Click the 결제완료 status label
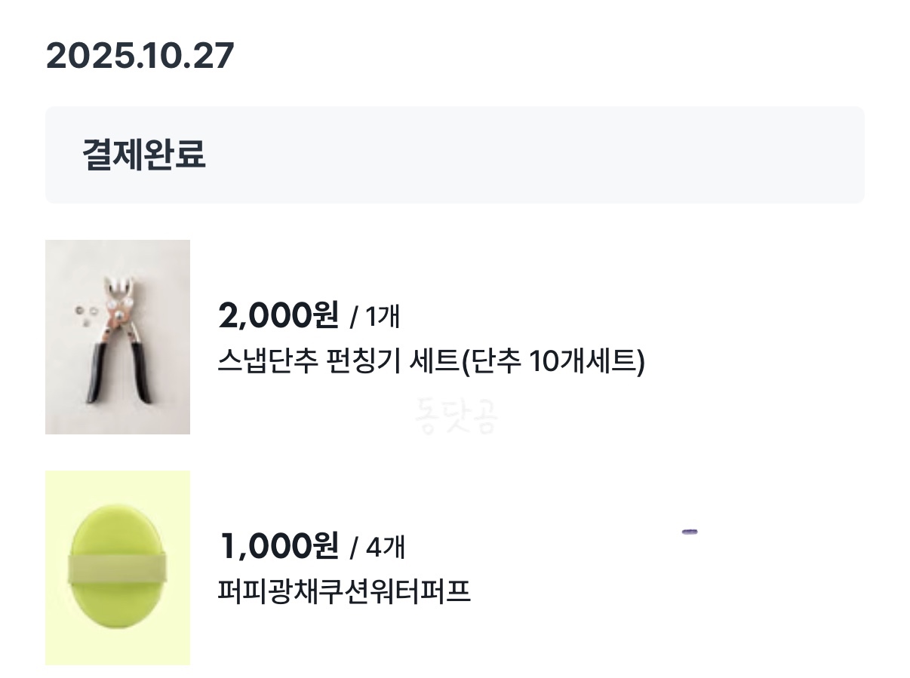This screenshot has width=910, height=678. coord(143,155)
